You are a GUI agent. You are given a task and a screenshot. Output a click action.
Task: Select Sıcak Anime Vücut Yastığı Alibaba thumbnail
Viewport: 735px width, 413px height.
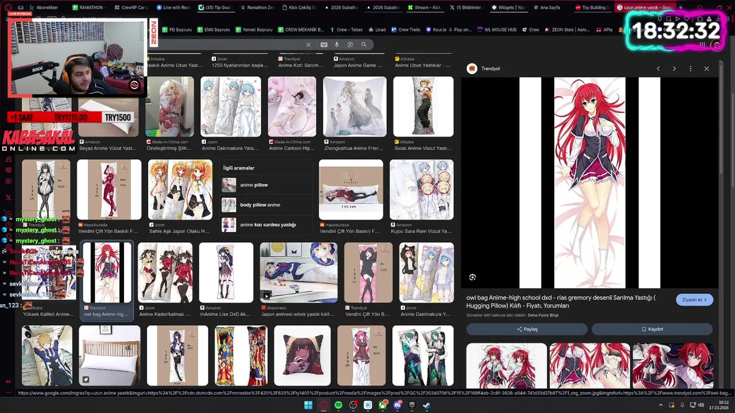click(423, 107)
